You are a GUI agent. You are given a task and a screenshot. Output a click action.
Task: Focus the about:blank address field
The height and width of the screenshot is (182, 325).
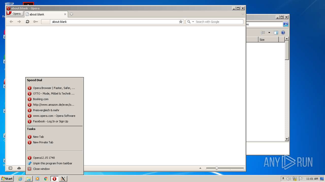114,22
